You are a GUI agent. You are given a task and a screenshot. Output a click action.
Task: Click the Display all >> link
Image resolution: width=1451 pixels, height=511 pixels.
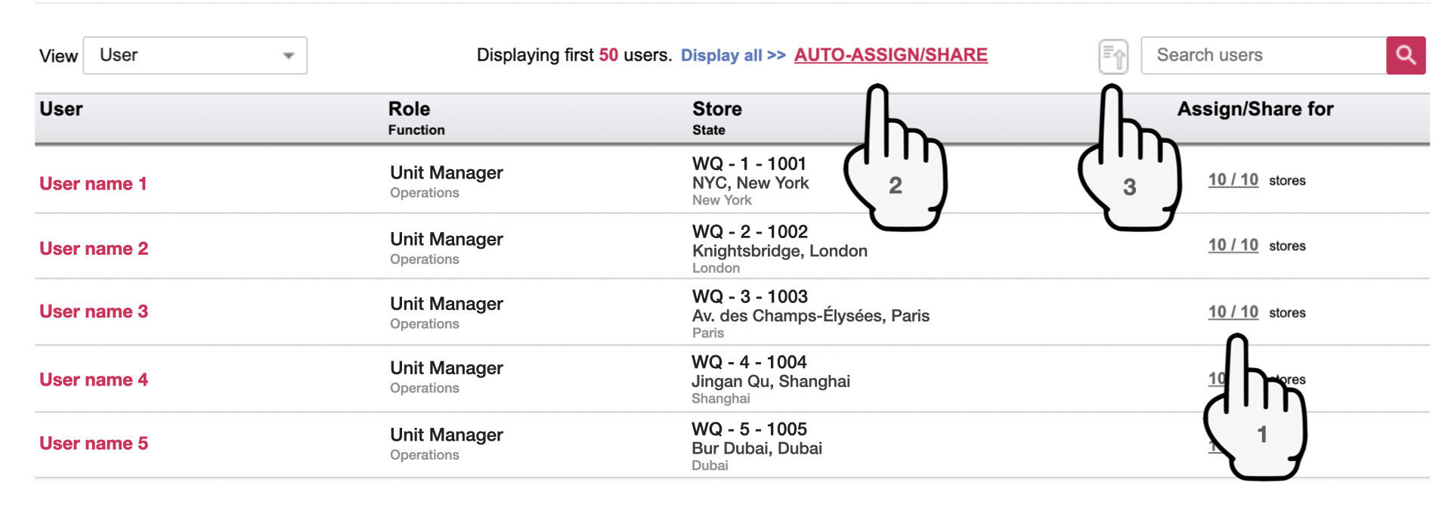click(x=732, y=55)
